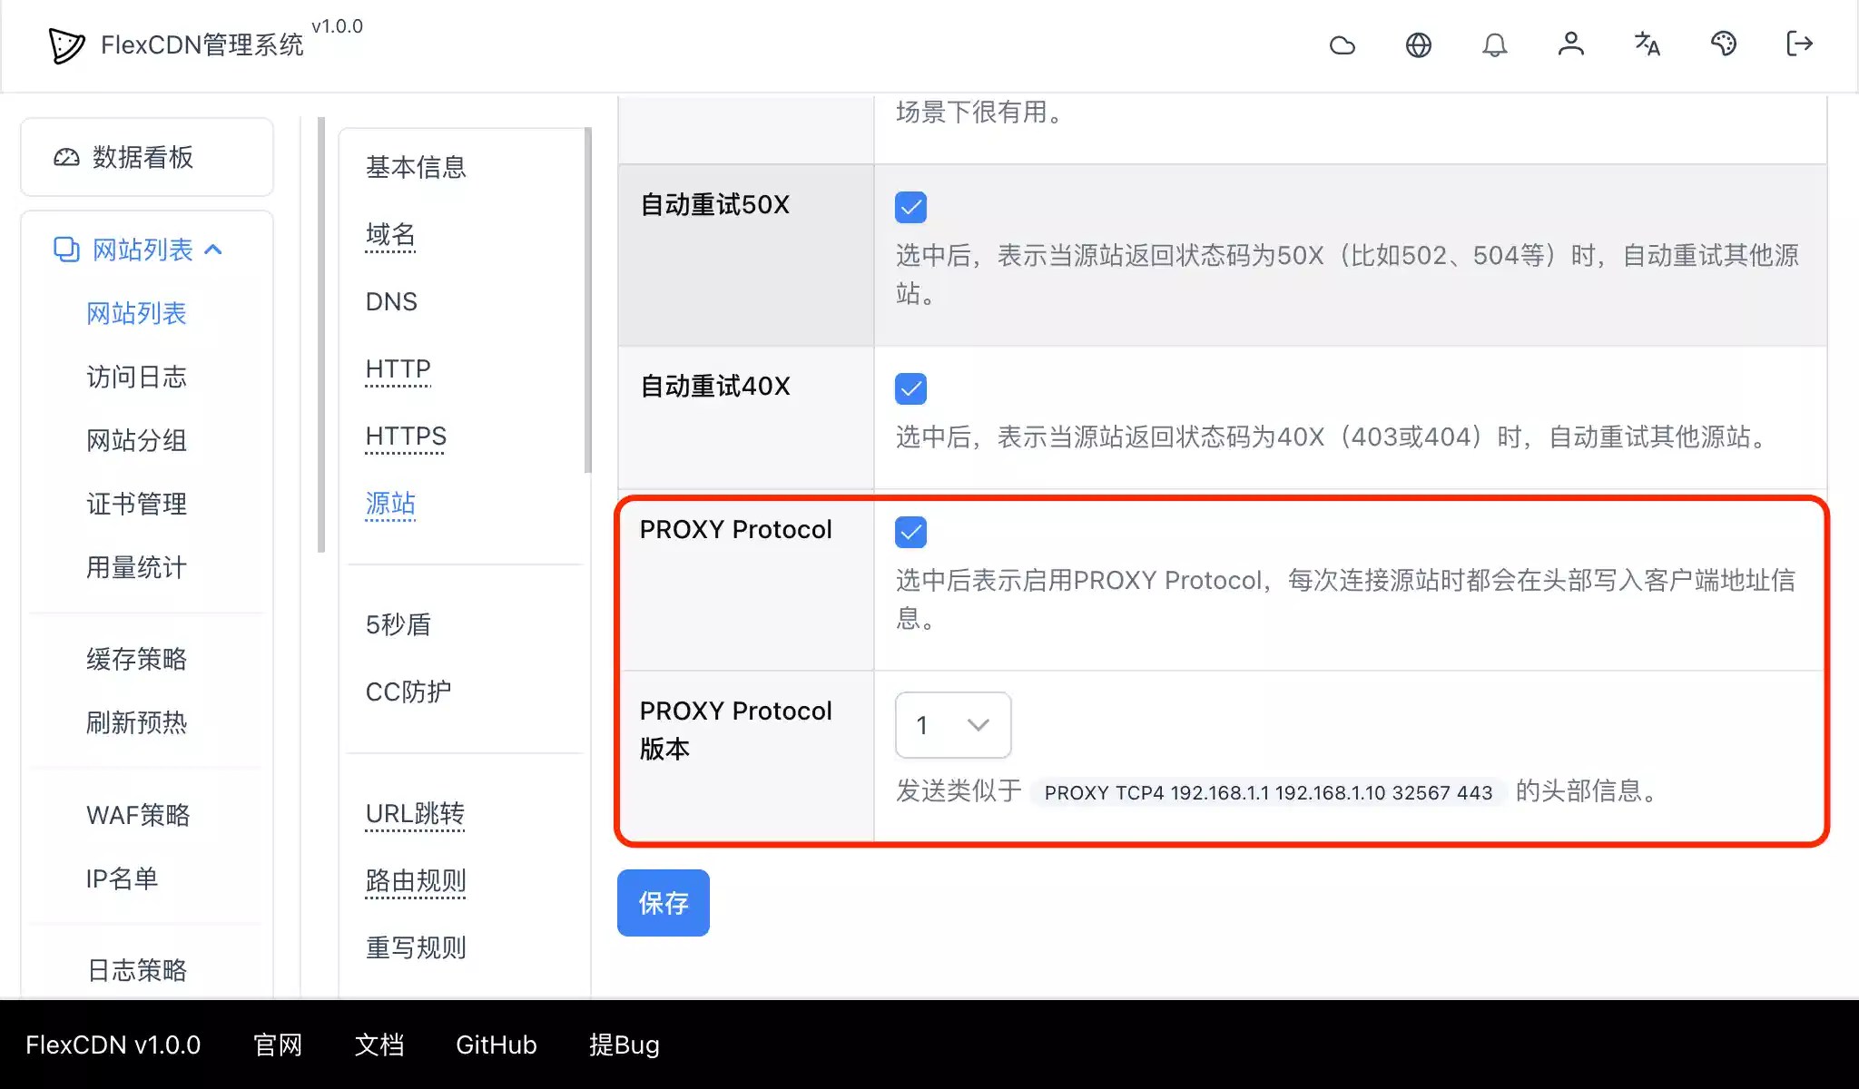Open 证书管理 in the sidebar
Image resolution: width=1859 pixels, height=1089 pixels.
pos(136,504)
